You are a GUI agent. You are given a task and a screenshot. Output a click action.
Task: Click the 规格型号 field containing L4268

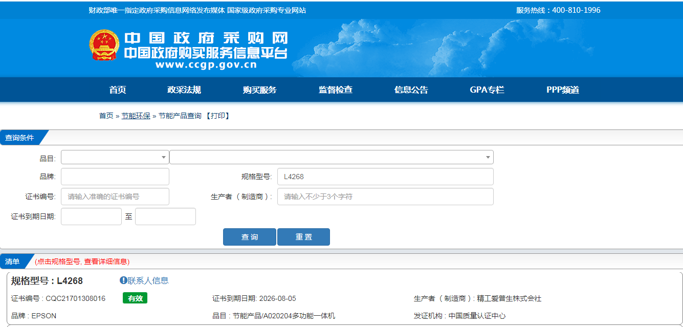pos(385,177)
